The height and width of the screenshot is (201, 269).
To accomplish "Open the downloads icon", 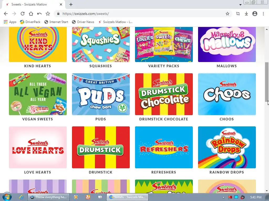I will tap(246, 14).
